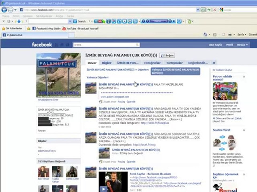Expand more page tabs with double chevron
This screenshot has height=192, width=257.
point(214,63)
